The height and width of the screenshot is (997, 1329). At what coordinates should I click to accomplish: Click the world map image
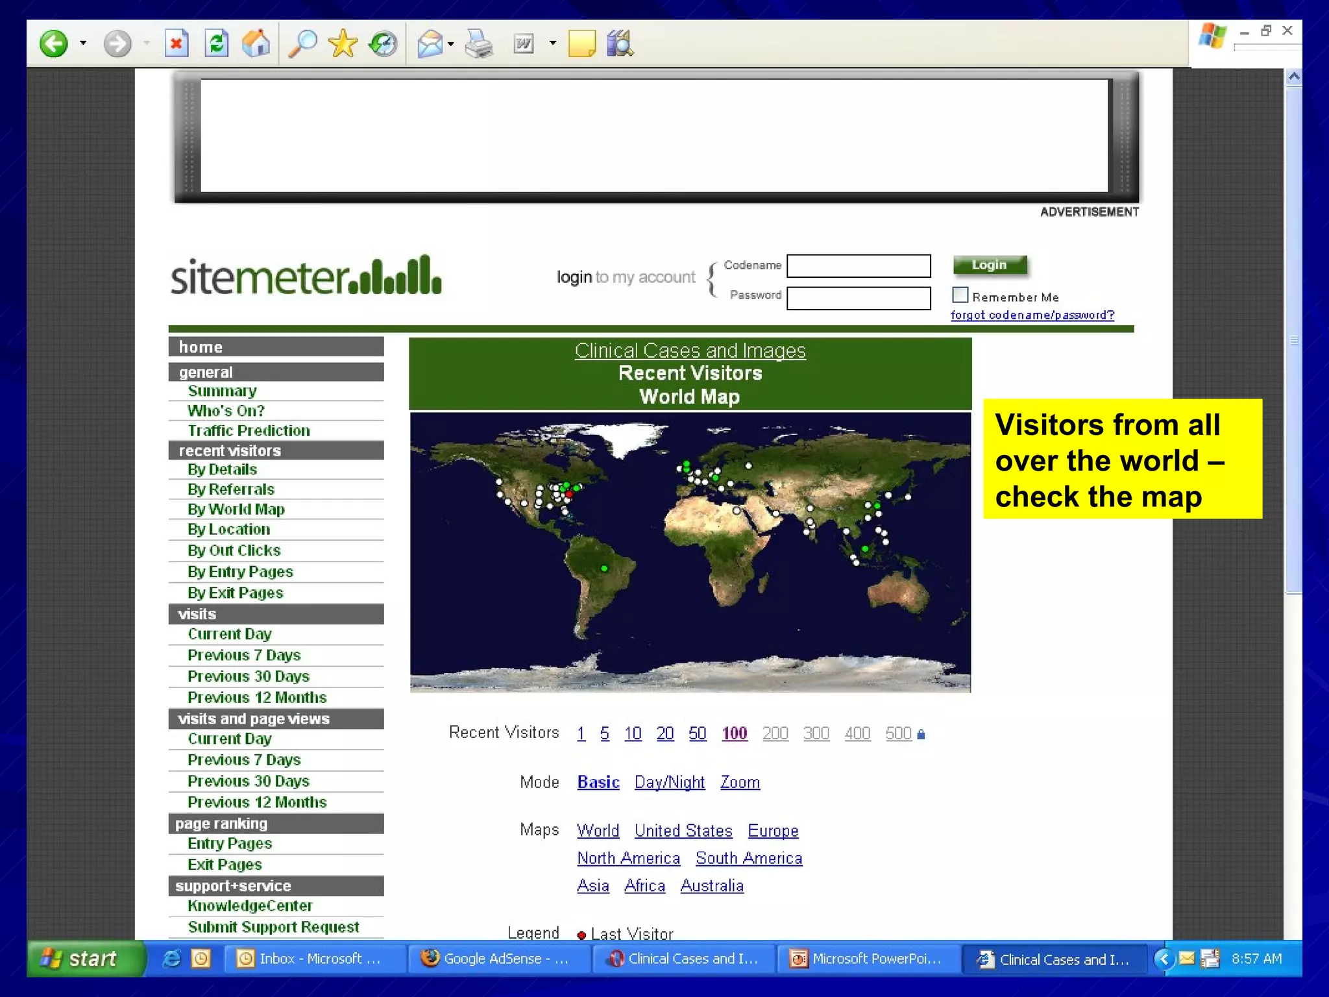tap(690, 552)
